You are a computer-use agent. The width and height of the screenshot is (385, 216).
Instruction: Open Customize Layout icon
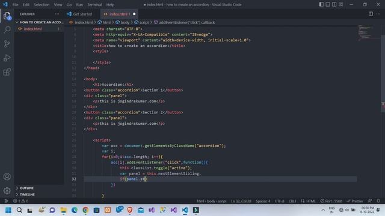(341, 4)
